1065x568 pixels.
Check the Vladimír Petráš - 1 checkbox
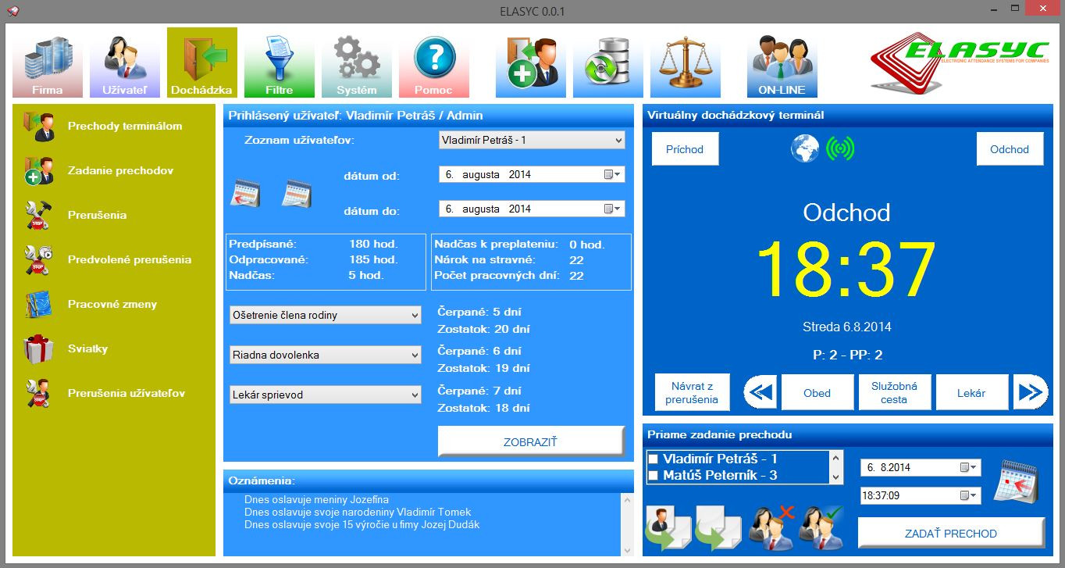[654, 459]
